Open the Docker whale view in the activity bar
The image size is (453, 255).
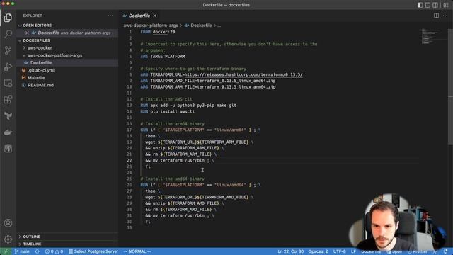[x=8, y=132]
